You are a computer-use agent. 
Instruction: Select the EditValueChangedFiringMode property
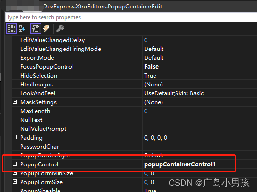coord(60,49)
